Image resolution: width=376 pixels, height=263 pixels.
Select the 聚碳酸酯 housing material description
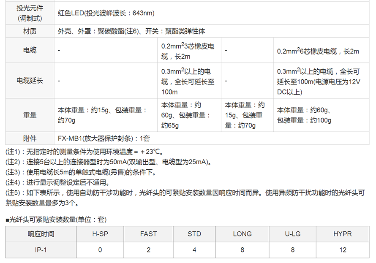(131, 31)
